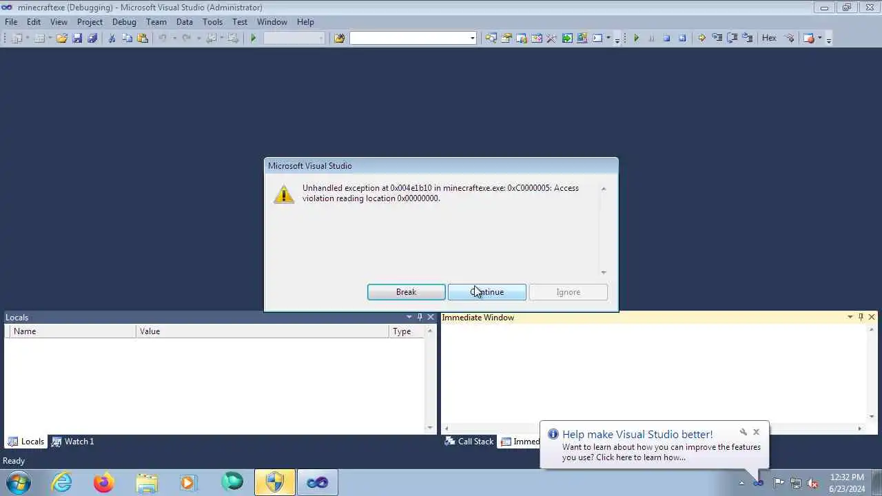
Task: Click the Break All pause icon in Debug toolbar
Action: click(651, 38)
